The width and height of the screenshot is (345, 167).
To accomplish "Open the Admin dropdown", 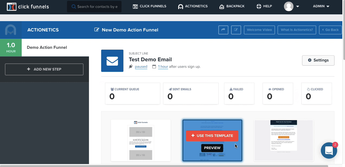I will (321, 6).
